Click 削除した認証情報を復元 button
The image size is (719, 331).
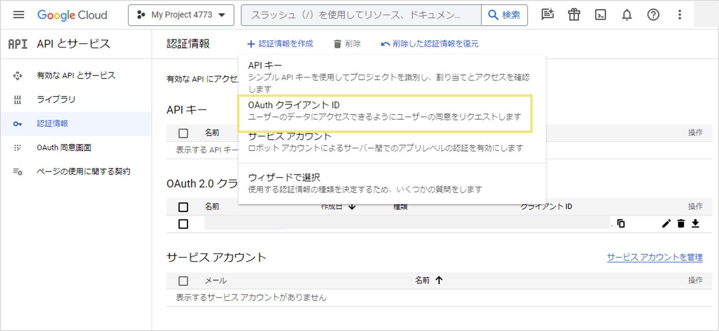point(430,44)
